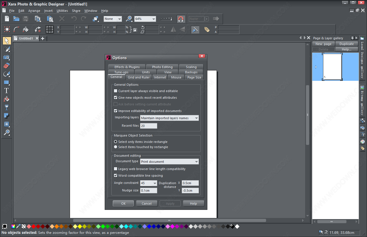Toggle Word compatible line spacing
Screen dimensions: 367x237
[116, 176]
